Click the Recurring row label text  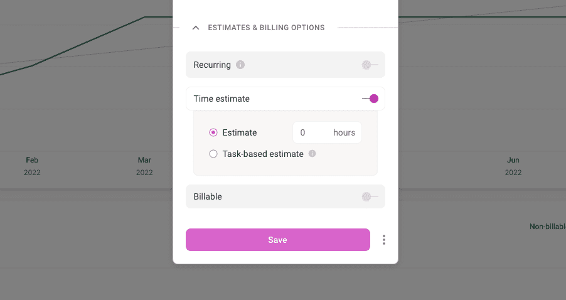coord(212,65)
